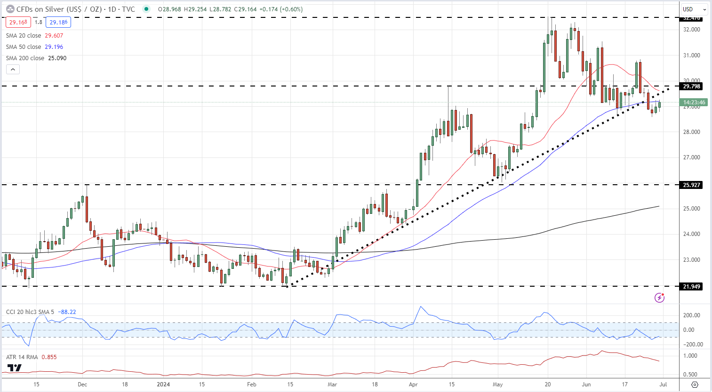Click the Mar label on time axis
The image size is (712, 392).
tap(332, 384)
